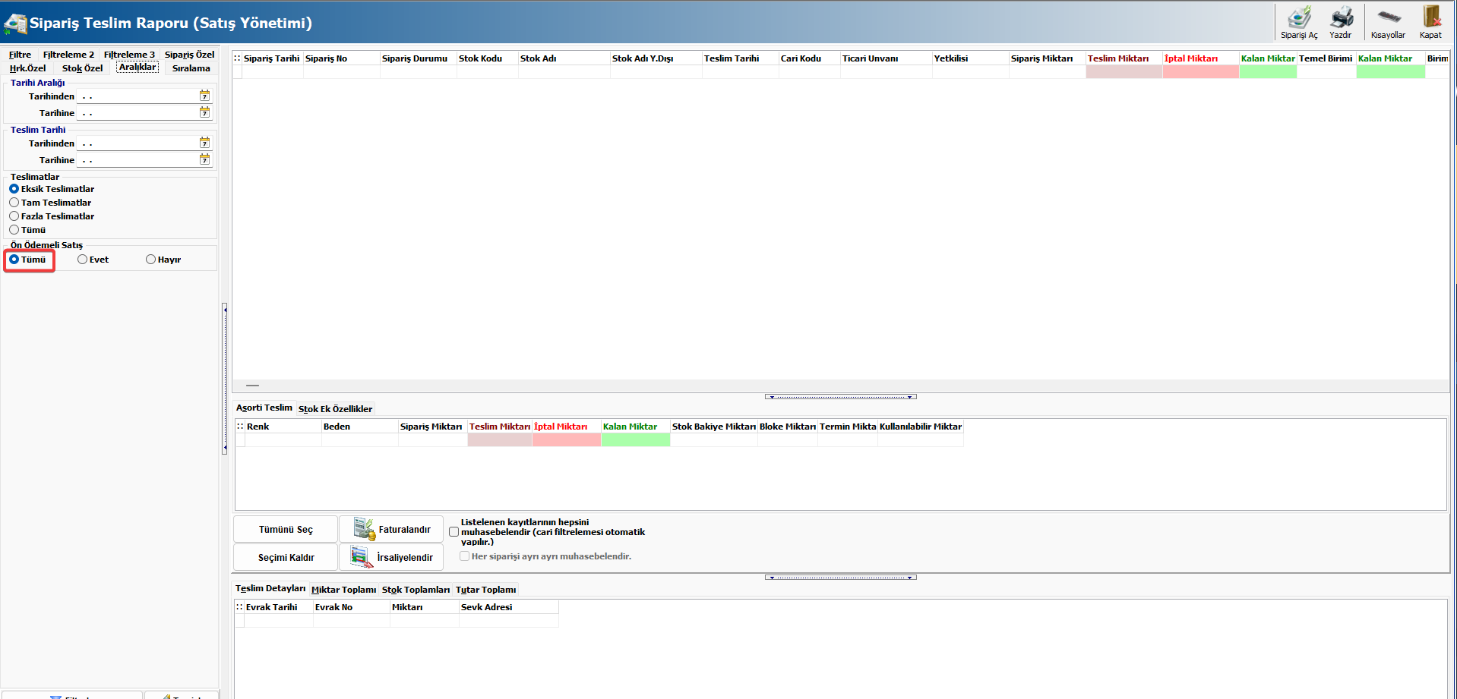The image size is (1457, 699).
Task: Switch to the Sıralama tab
Action: (191, 68)
